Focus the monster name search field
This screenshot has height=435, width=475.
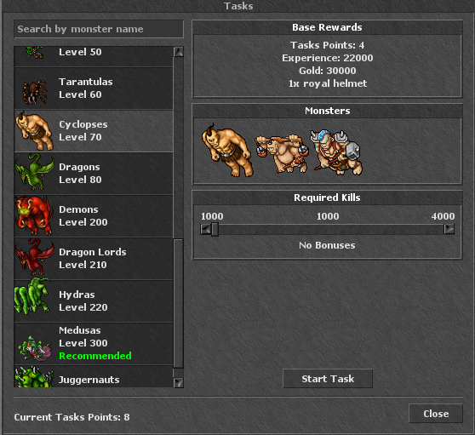(x=99, y=29)
